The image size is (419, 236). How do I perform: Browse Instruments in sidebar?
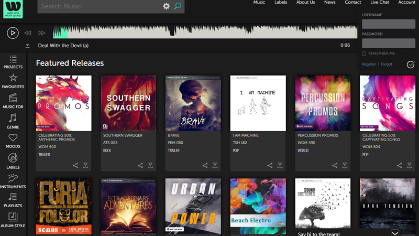[x=13, y=181]
